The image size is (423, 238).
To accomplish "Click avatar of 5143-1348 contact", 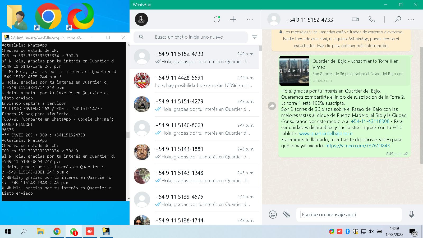I will tap(142, 176).
